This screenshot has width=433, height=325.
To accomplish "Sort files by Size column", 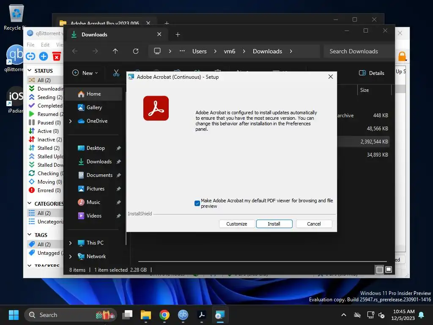I will pos(375,90).
